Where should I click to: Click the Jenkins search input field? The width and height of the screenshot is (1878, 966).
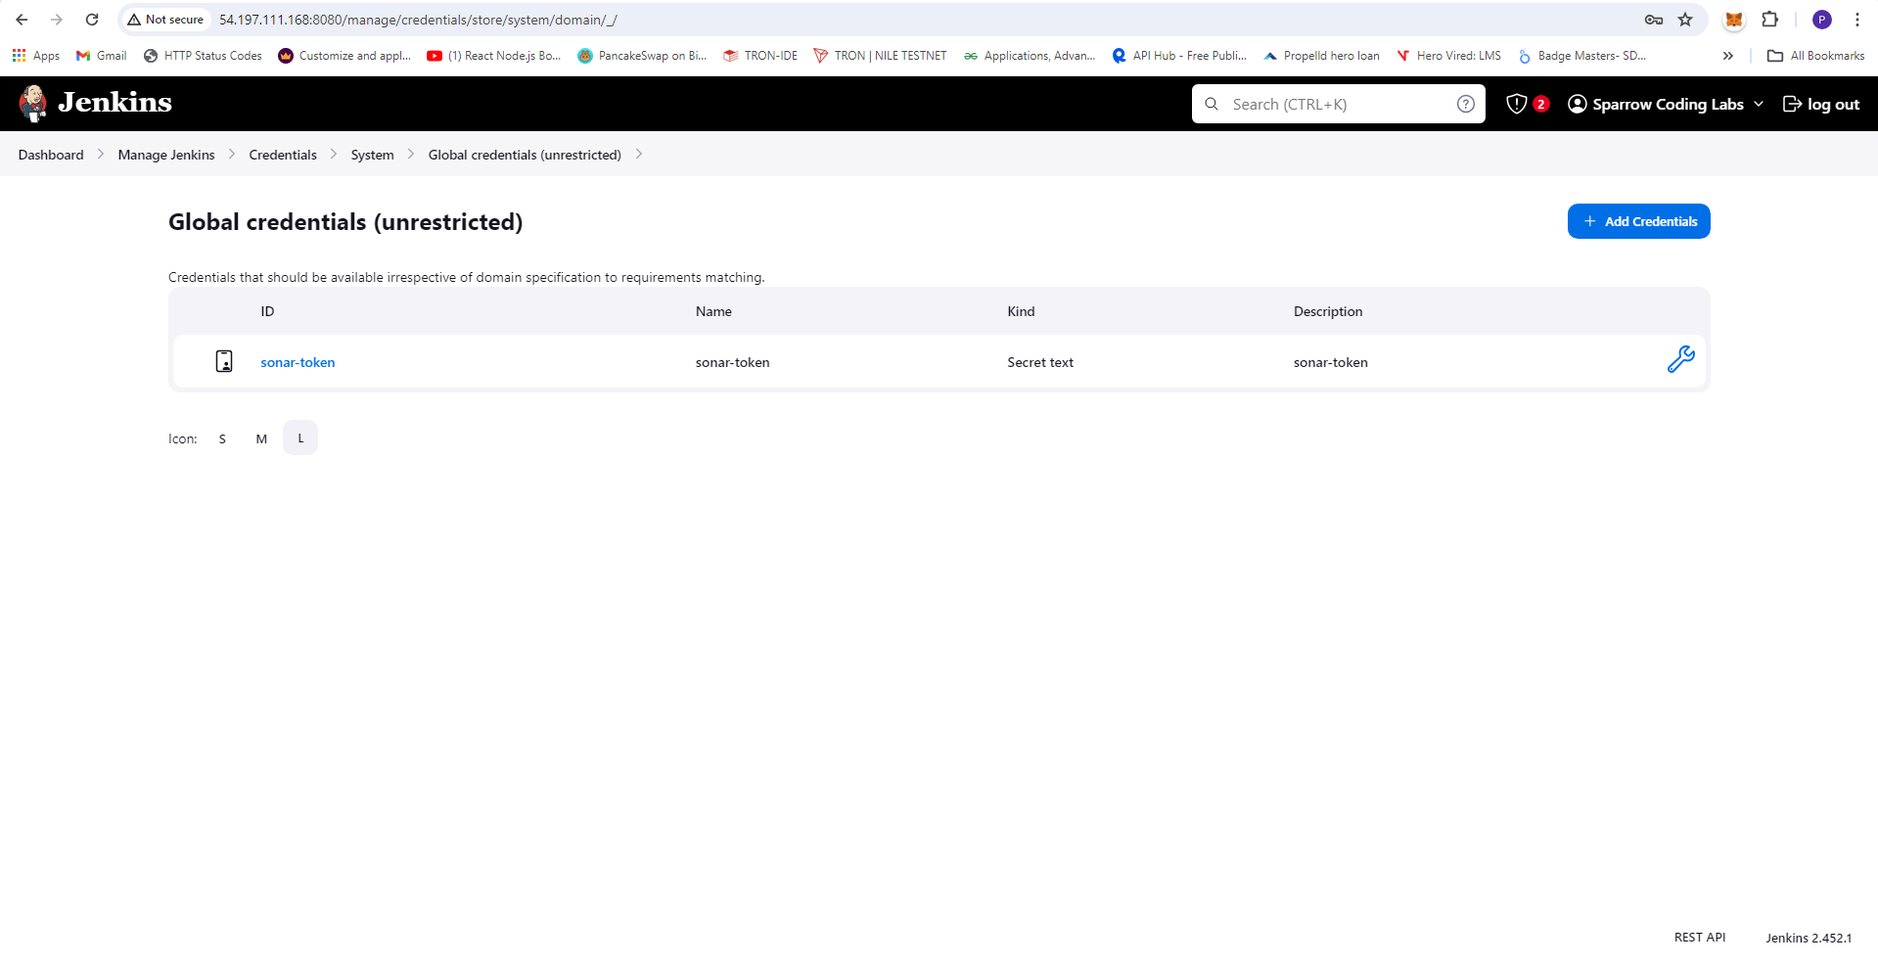pos(1338,104)
